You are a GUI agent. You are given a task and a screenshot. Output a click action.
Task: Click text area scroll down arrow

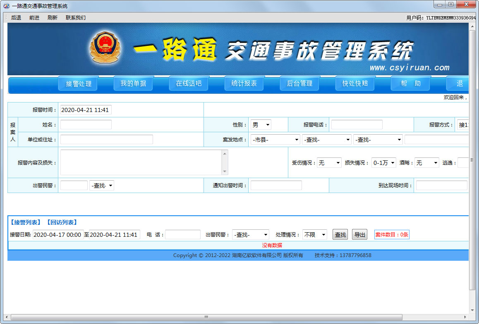pyautogui.click(x=225, y=172)
